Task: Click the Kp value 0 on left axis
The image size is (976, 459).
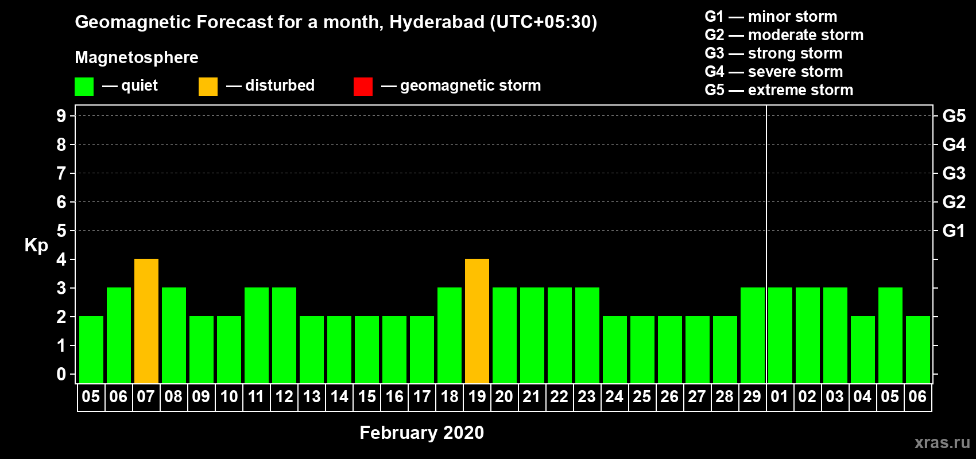Action: pos(61,374)
